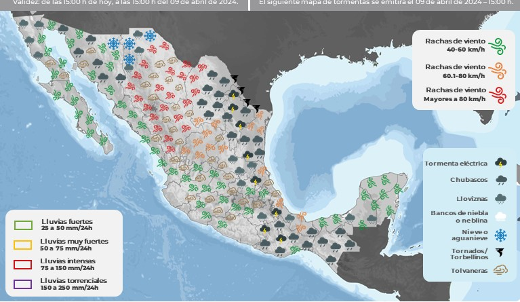Click the 'Tormenta eléctrica' legend label
520x302 pixels.
[456, 164]
